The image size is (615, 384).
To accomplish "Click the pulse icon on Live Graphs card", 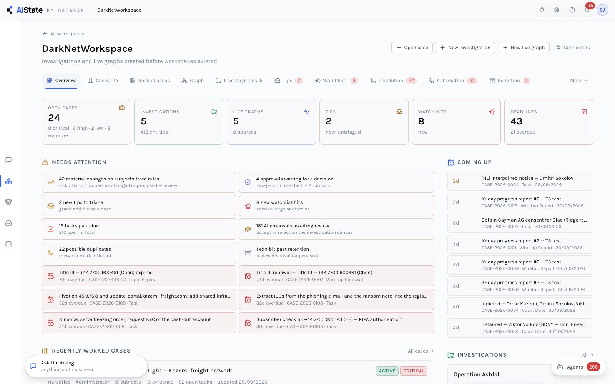I will [x=306, y=112].
